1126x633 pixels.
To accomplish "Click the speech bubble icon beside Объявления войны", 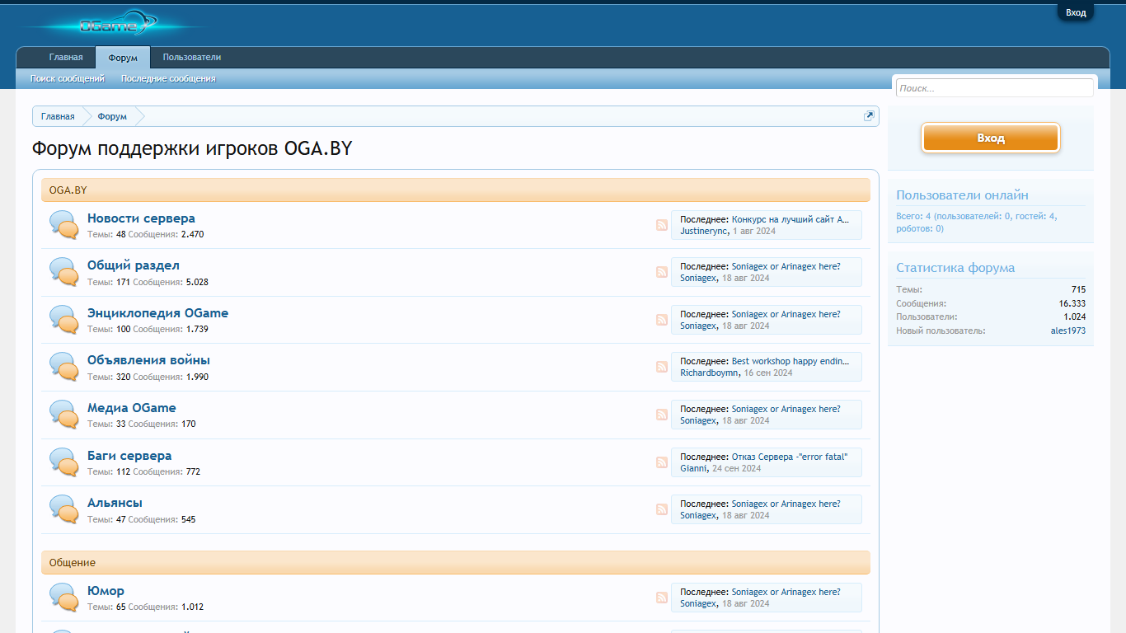I will tap(64, 367).
